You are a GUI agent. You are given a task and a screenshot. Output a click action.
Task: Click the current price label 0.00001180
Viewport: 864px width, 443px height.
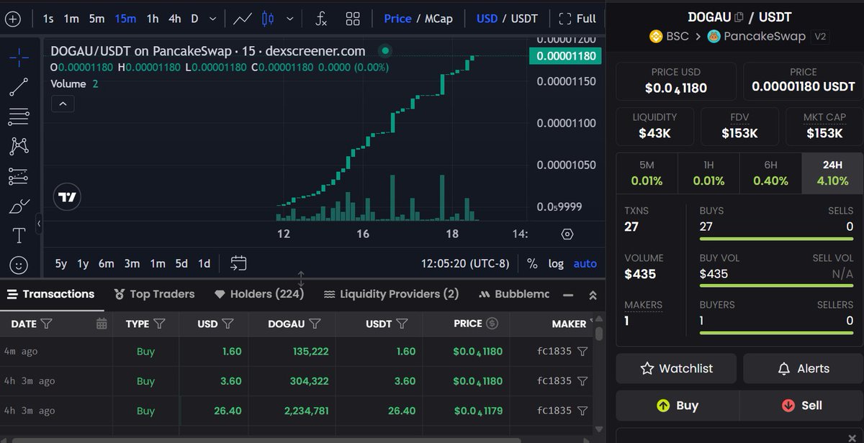(564, 56)
